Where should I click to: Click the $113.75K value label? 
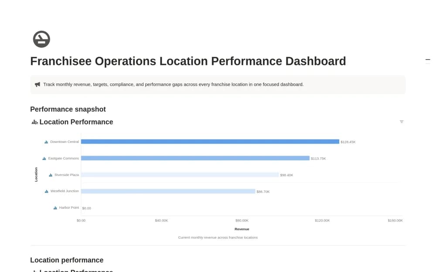(x=318, y=159)
